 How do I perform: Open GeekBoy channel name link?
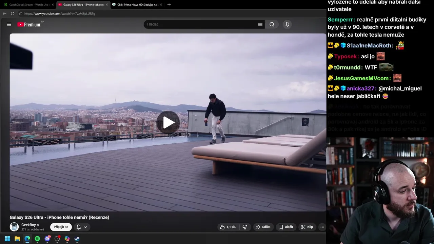(x=28, y=225)
